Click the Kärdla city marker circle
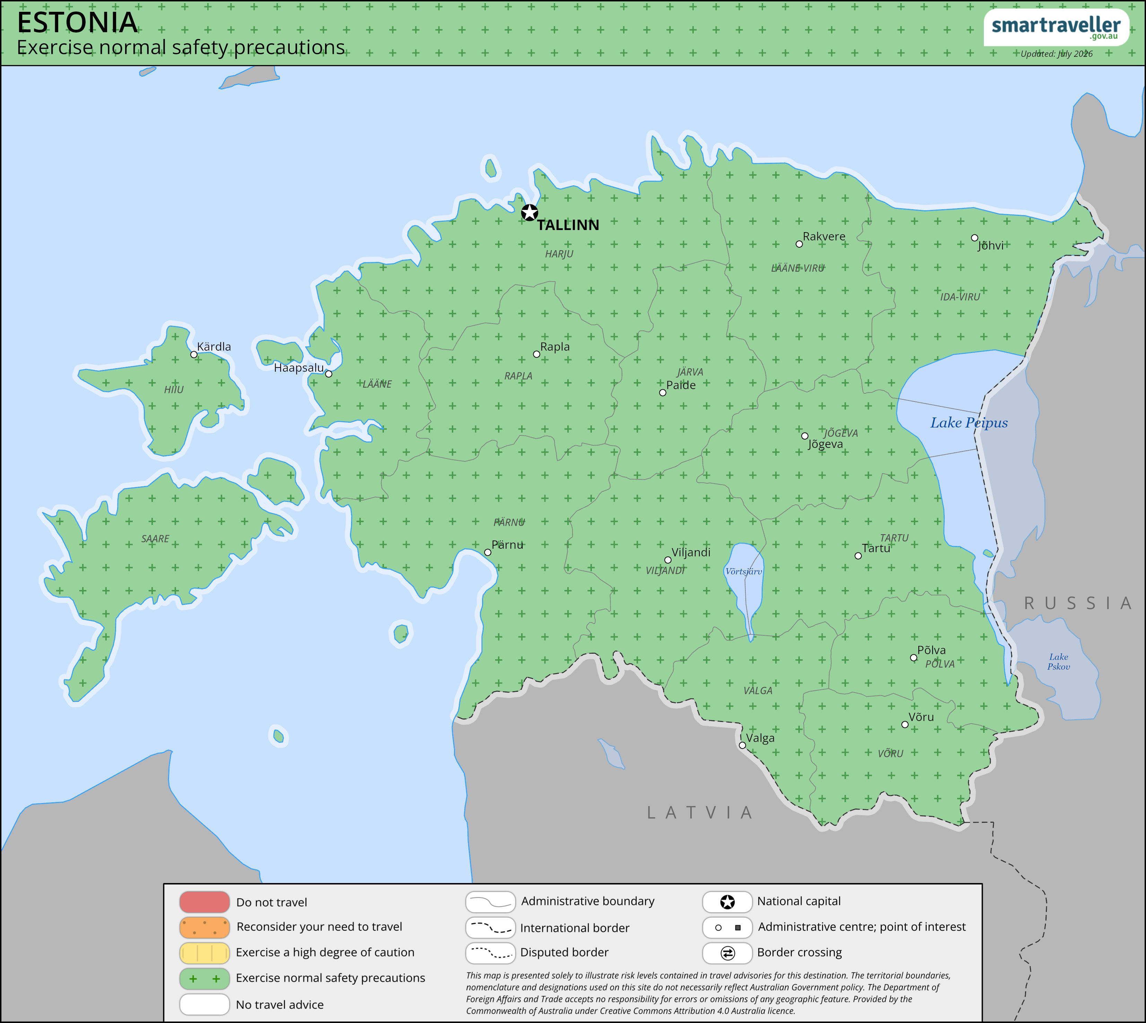 [x=194, y=355]
